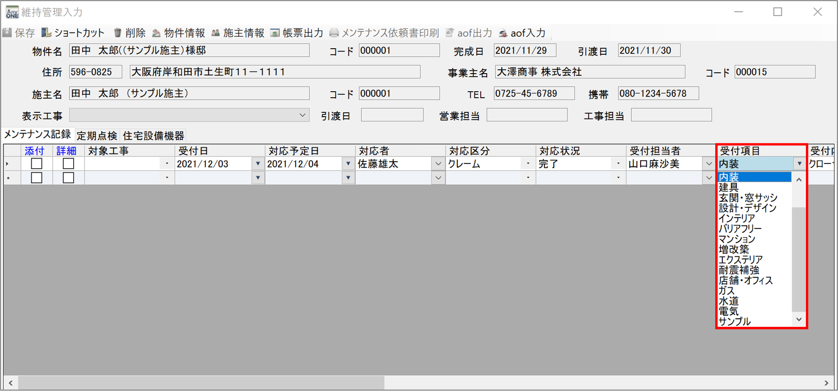838x391 pixels.
Task: Open the 対応者 dropdown for 佐藤雄太
Action: pos(438,164)
